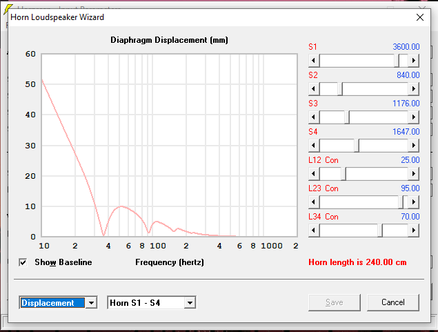438x332 pixels.
Task: Click the S4 slider left arrow
Action: pos(314,146)
